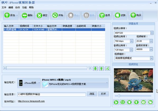Stop the preview video
This screenshot has height=111, width=158.
[129, 102]
